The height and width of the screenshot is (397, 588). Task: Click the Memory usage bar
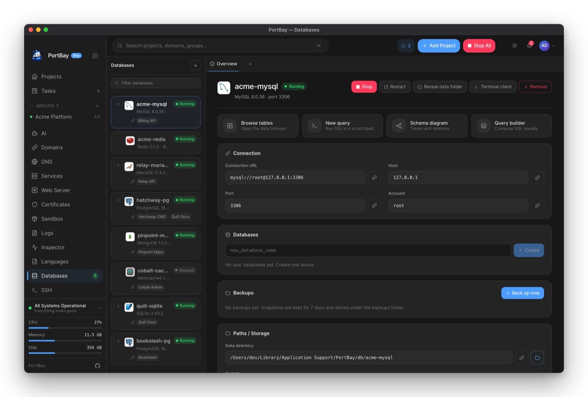[x=65, y=340]
